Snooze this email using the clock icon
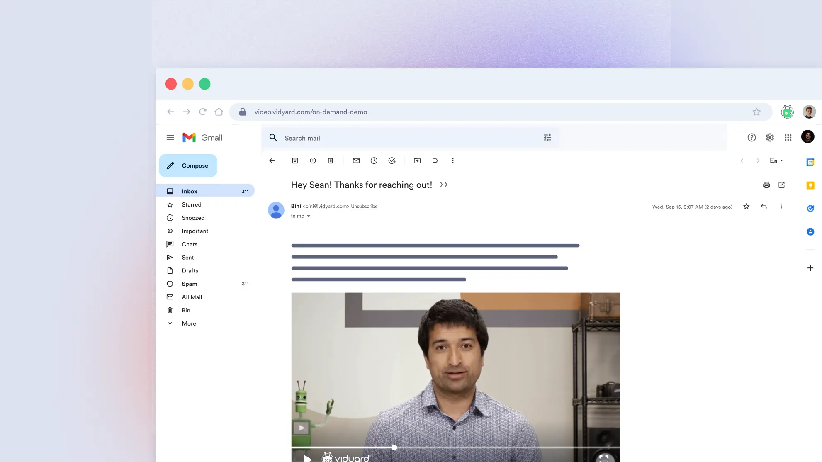Image resolution: width=822 pixels, height=462 pixels. click(374, 160)
